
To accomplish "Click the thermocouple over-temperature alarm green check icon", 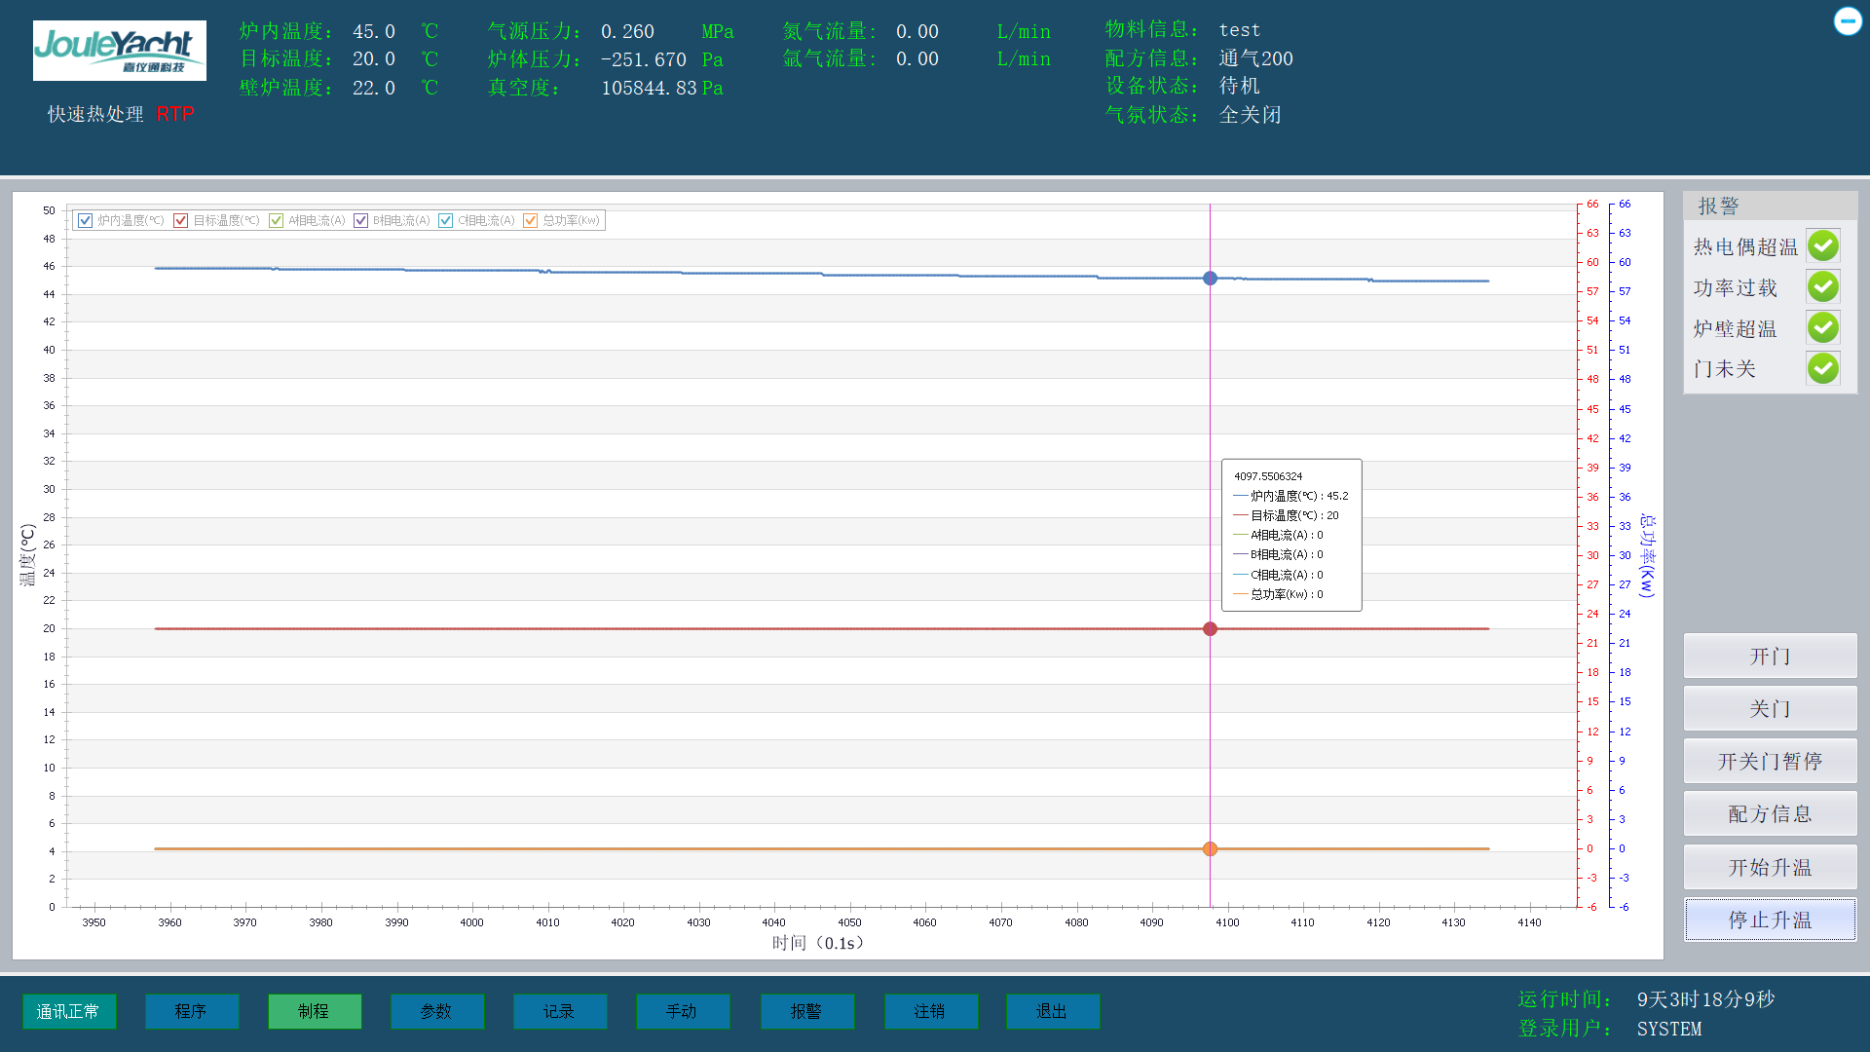I will click(1822, 245).
